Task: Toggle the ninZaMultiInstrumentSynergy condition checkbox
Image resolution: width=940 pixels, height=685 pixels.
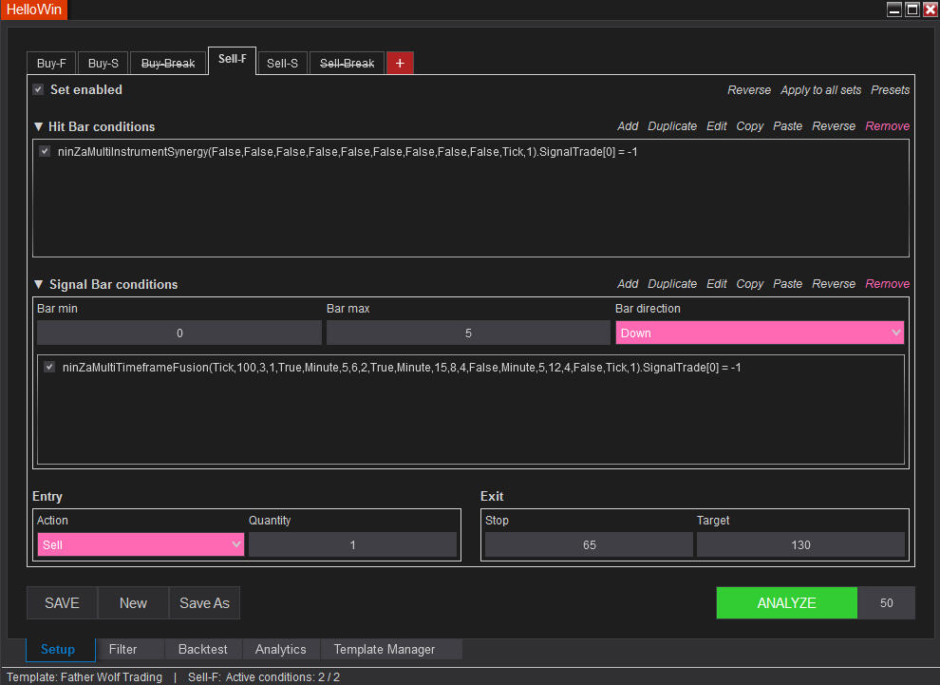Action: pos(45,151)
